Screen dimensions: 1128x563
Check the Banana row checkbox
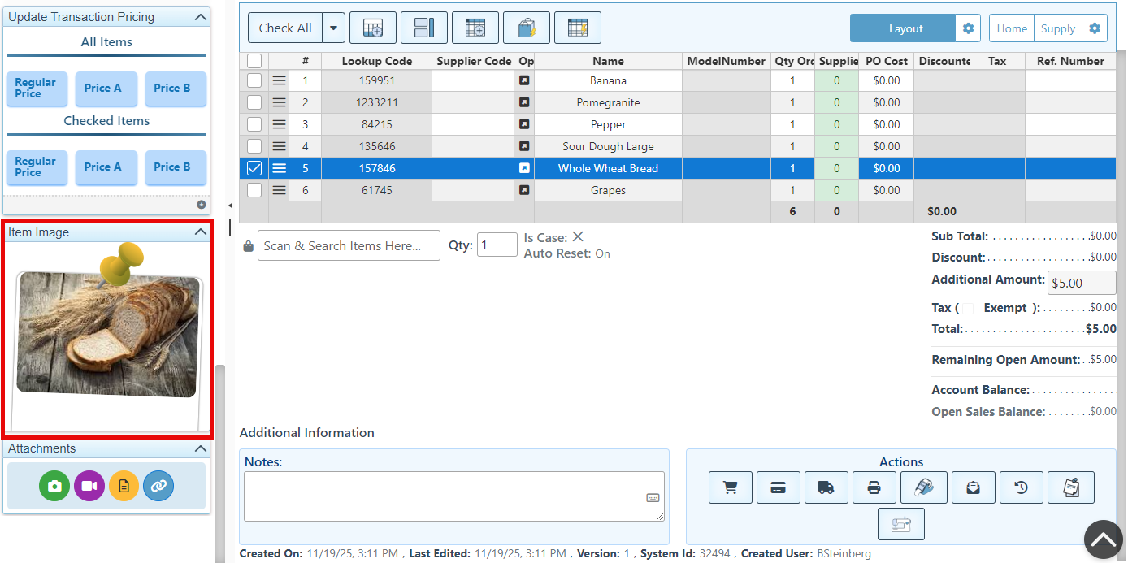pos(254,80)
